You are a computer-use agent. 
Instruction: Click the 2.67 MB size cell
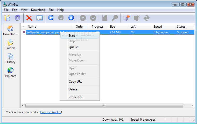pyautogui.click(x=115, y=32)
